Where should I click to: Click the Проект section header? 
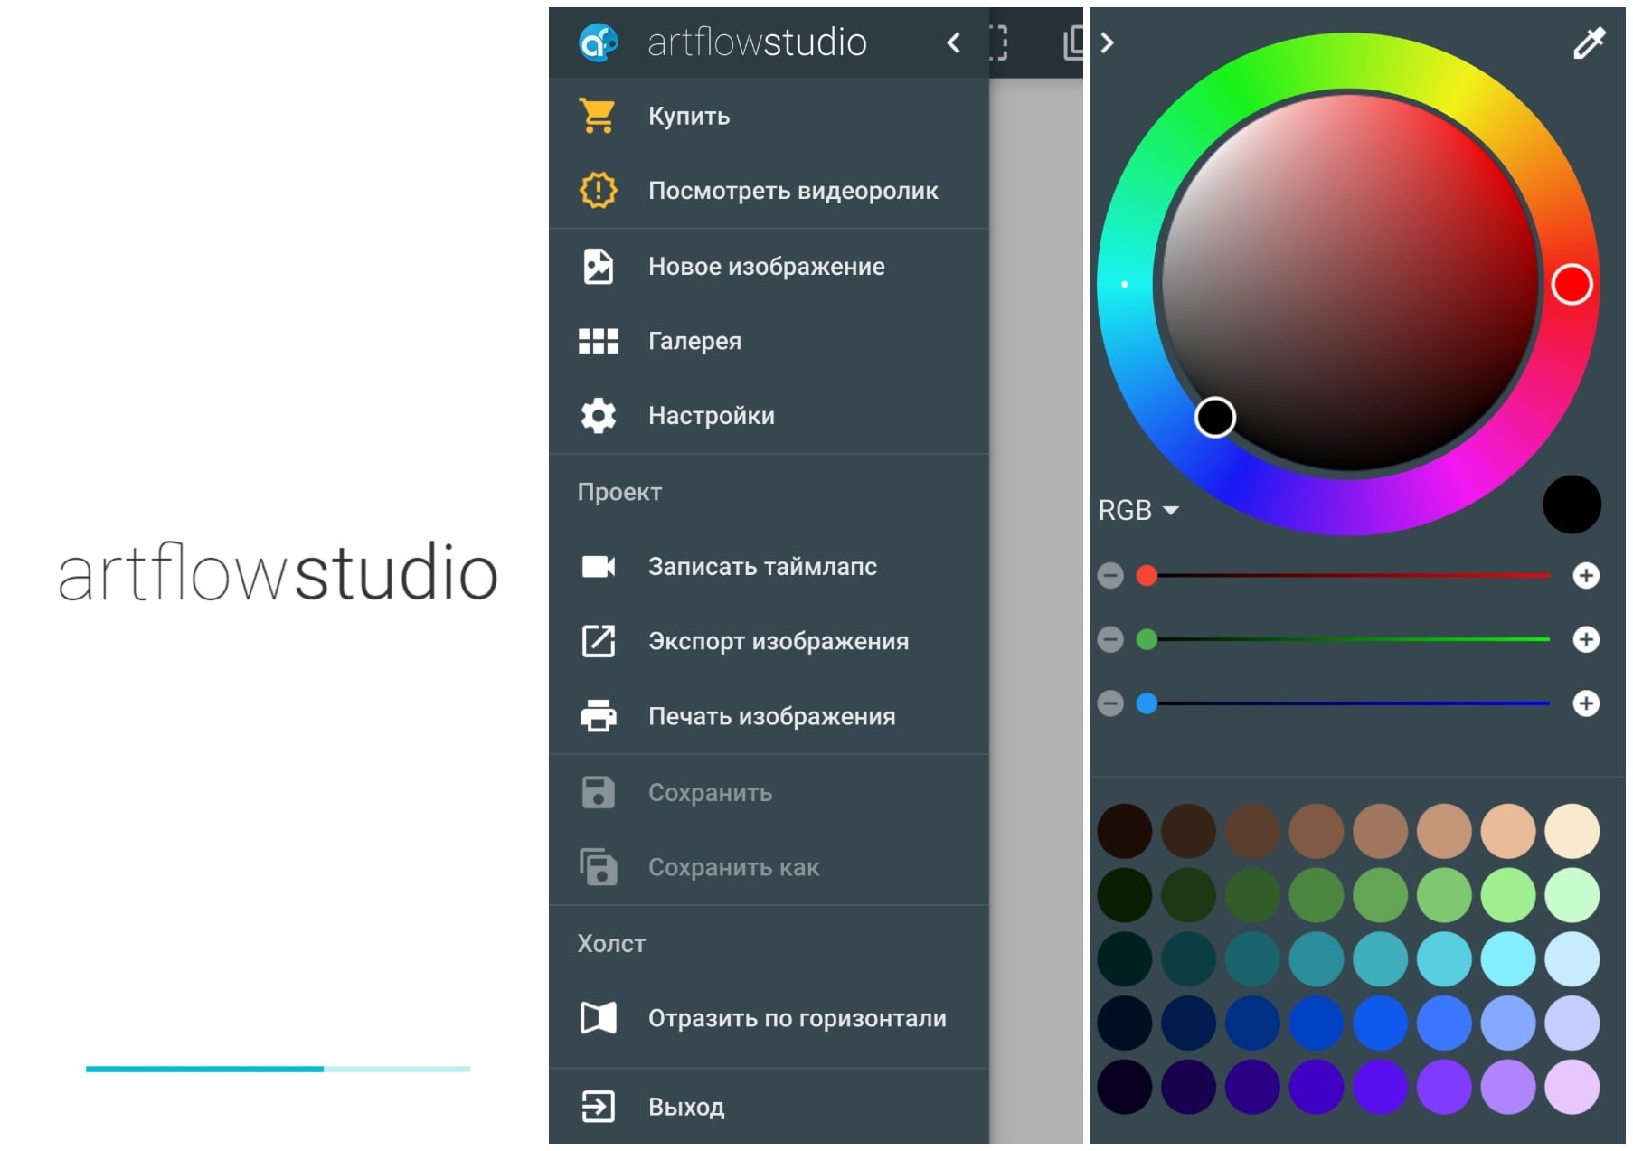(619, 492)
